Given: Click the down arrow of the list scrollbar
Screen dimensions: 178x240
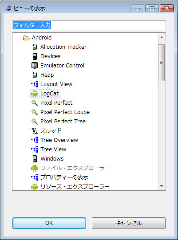Looking at the screenshot, I should [x=162, y=186].
